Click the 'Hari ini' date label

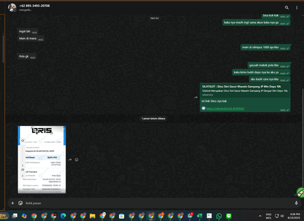click(x=154, y=18)
